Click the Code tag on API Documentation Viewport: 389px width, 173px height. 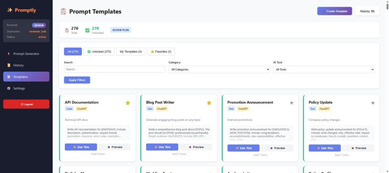pyautogui.click(x=69, y=109)
